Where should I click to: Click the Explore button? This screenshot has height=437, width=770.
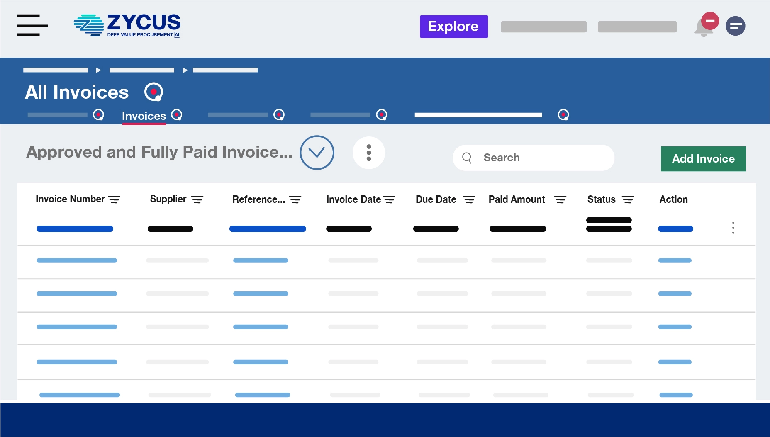click(x=453, y=27)
